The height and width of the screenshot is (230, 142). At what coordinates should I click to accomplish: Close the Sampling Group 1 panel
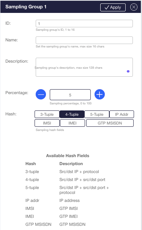134,7
